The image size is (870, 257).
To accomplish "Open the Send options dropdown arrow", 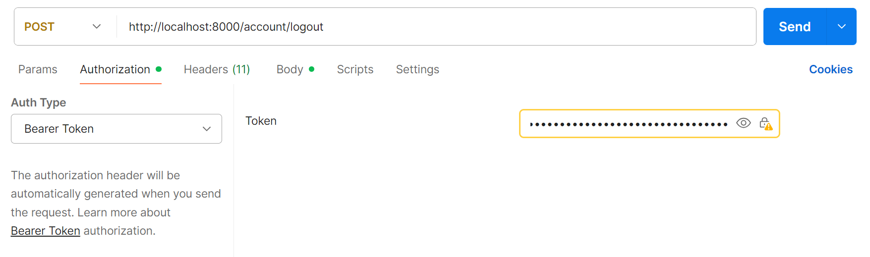I will [841, 27].
